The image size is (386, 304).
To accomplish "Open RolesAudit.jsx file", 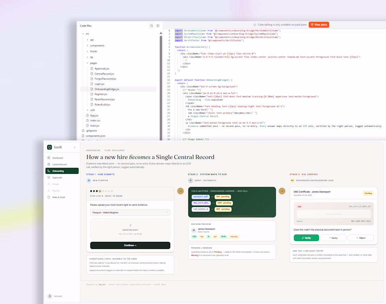I will pyautogui.click(x=102, y=104).
